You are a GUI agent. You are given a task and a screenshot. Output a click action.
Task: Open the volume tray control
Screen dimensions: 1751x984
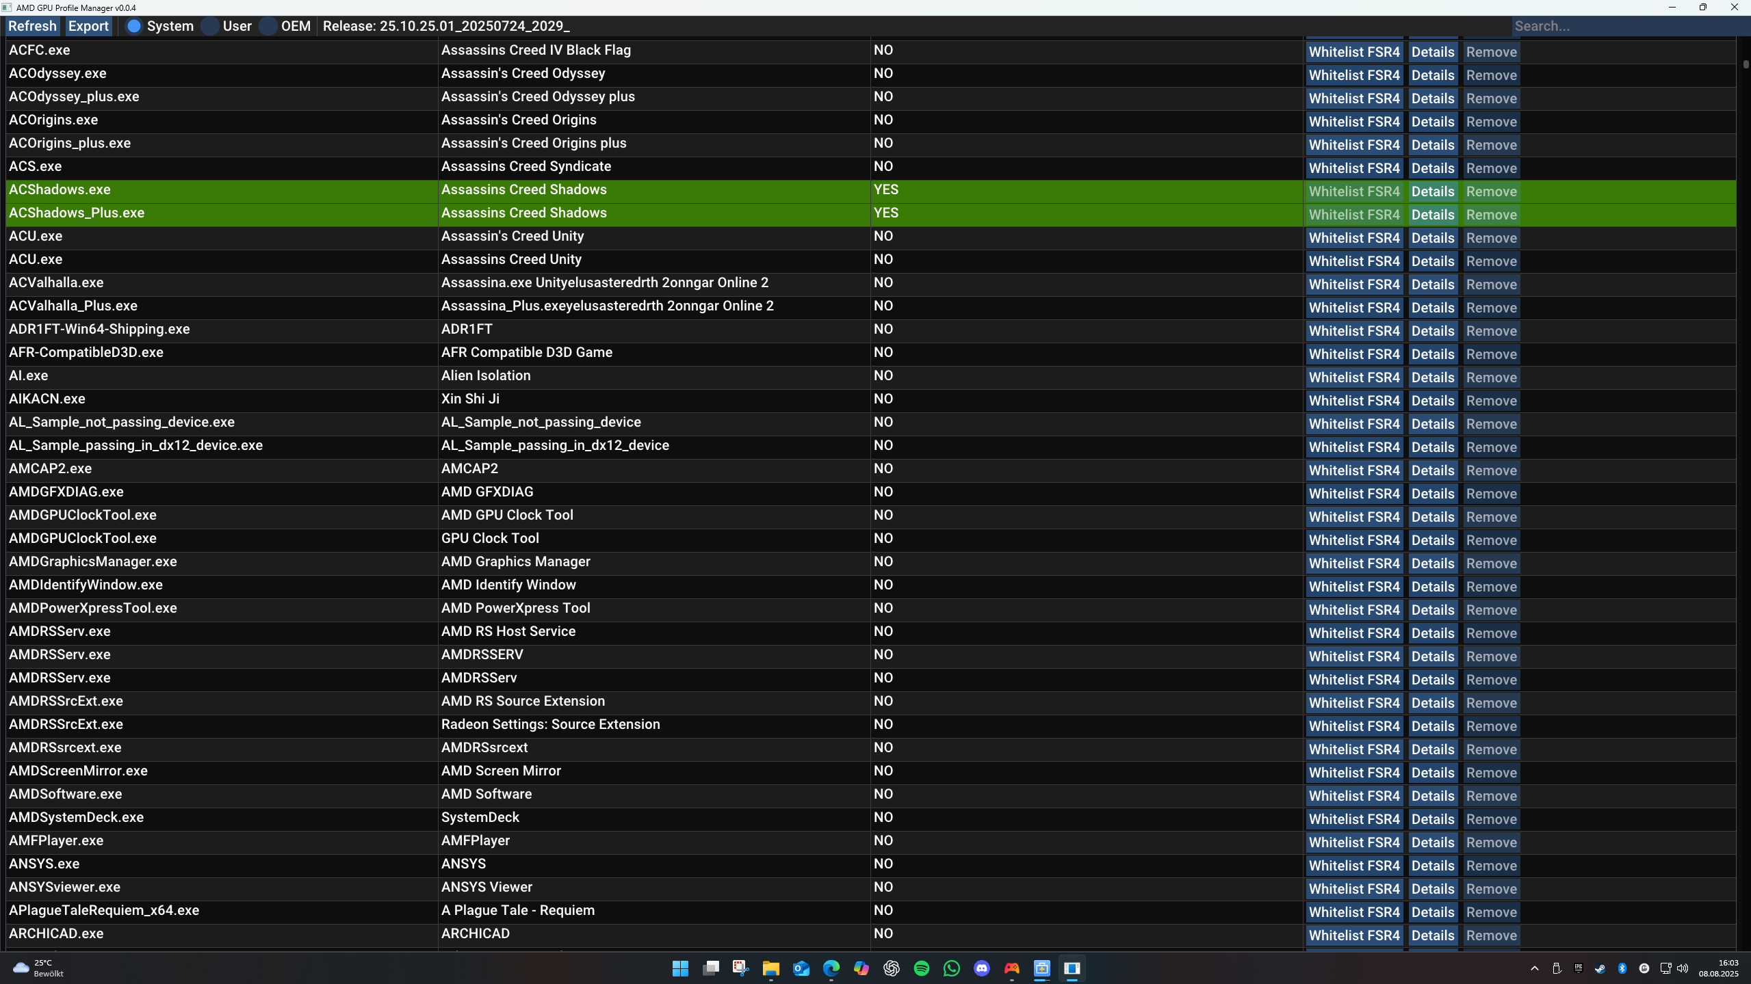click(x=1683, y=968)
